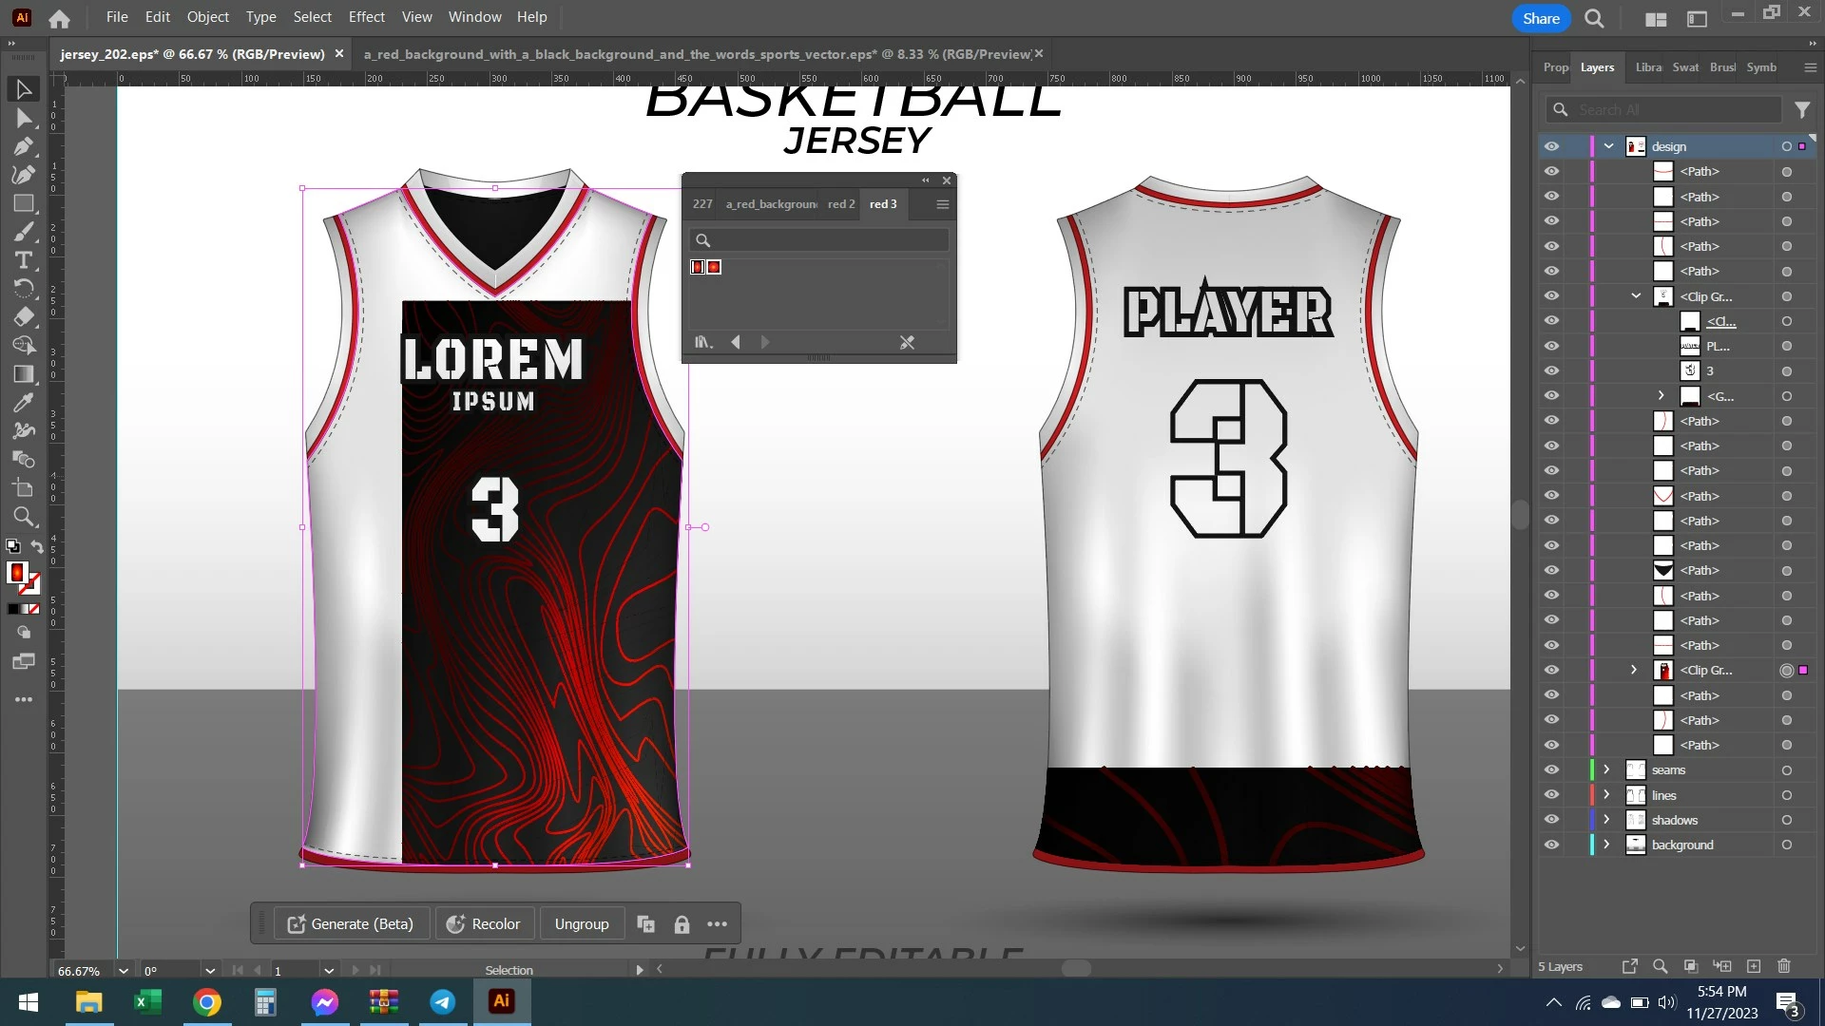Click the Delete Selection trash icon
Screen dimensions: 1825x1026
pyautogui.click(x=1784, y=966)
